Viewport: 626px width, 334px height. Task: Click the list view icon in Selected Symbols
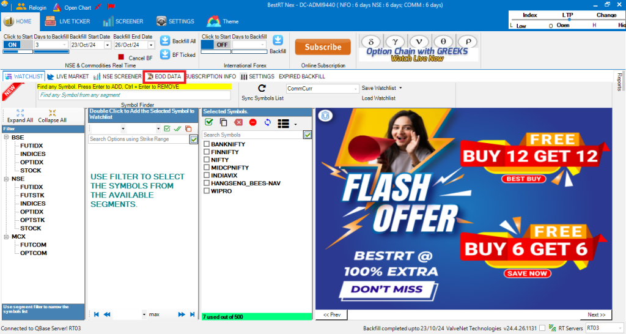(x=283, y=124)
